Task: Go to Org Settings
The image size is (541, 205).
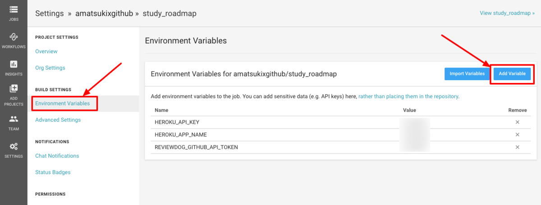Action: 50,68
